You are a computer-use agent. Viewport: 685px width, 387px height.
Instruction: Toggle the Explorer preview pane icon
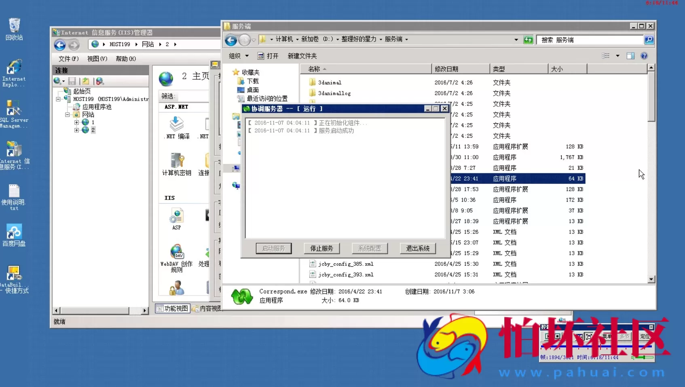(x=630, y=56)
